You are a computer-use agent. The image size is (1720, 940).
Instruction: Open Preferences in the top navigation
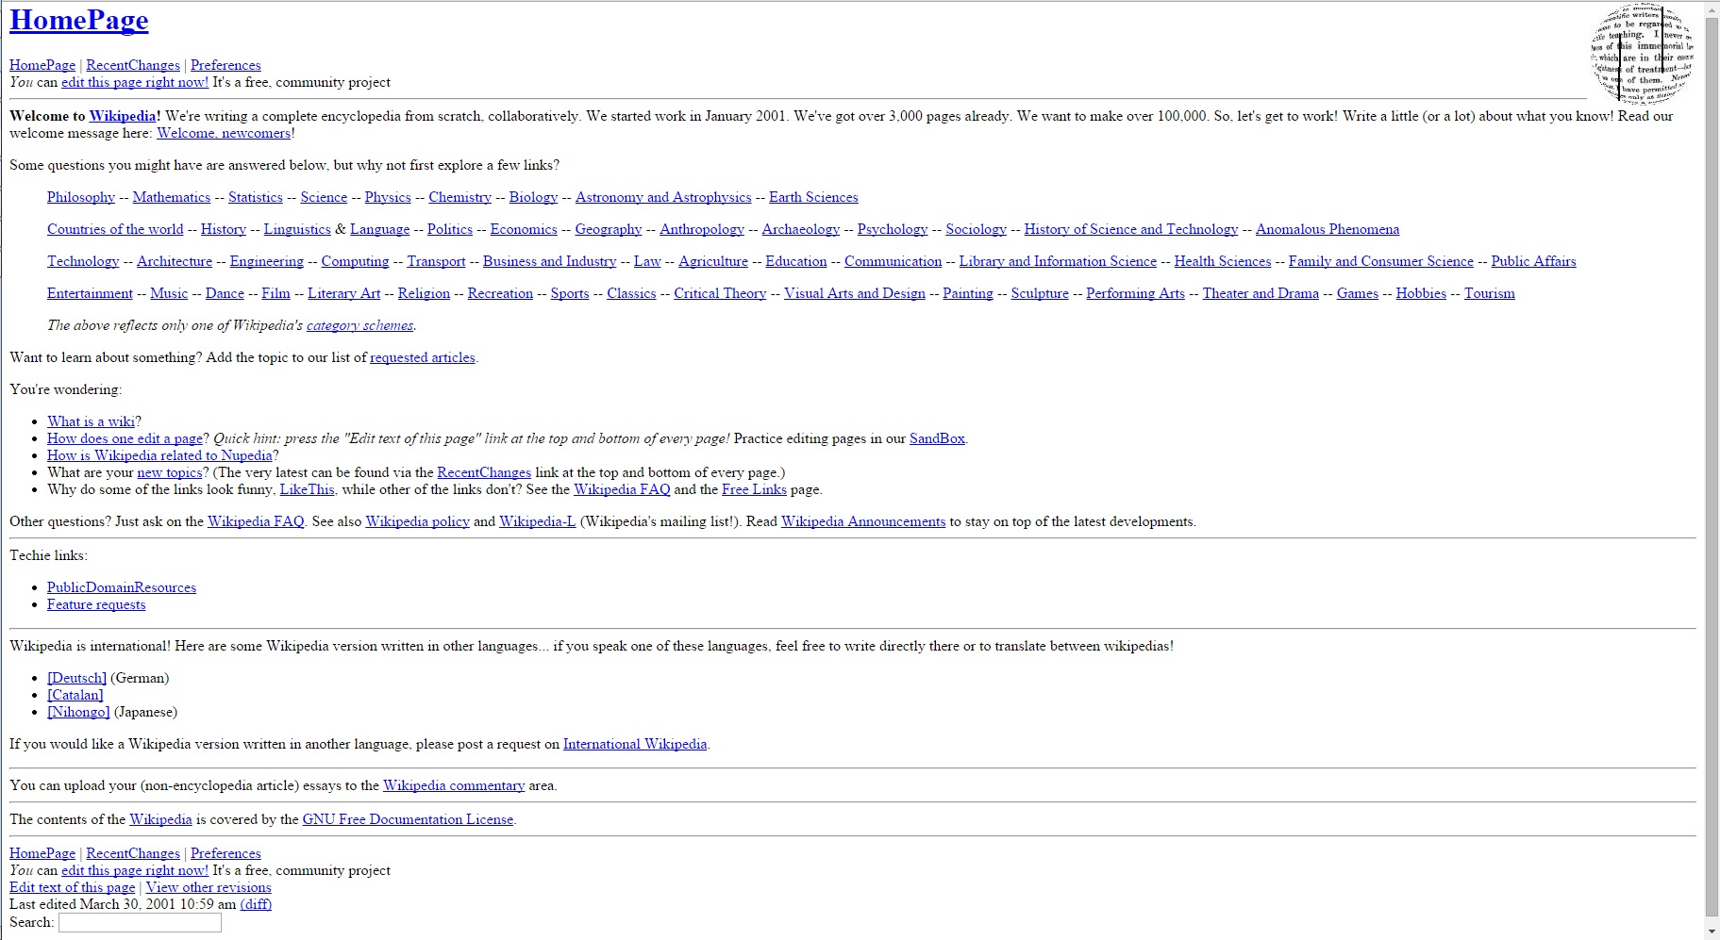click(x=225, y=65)
